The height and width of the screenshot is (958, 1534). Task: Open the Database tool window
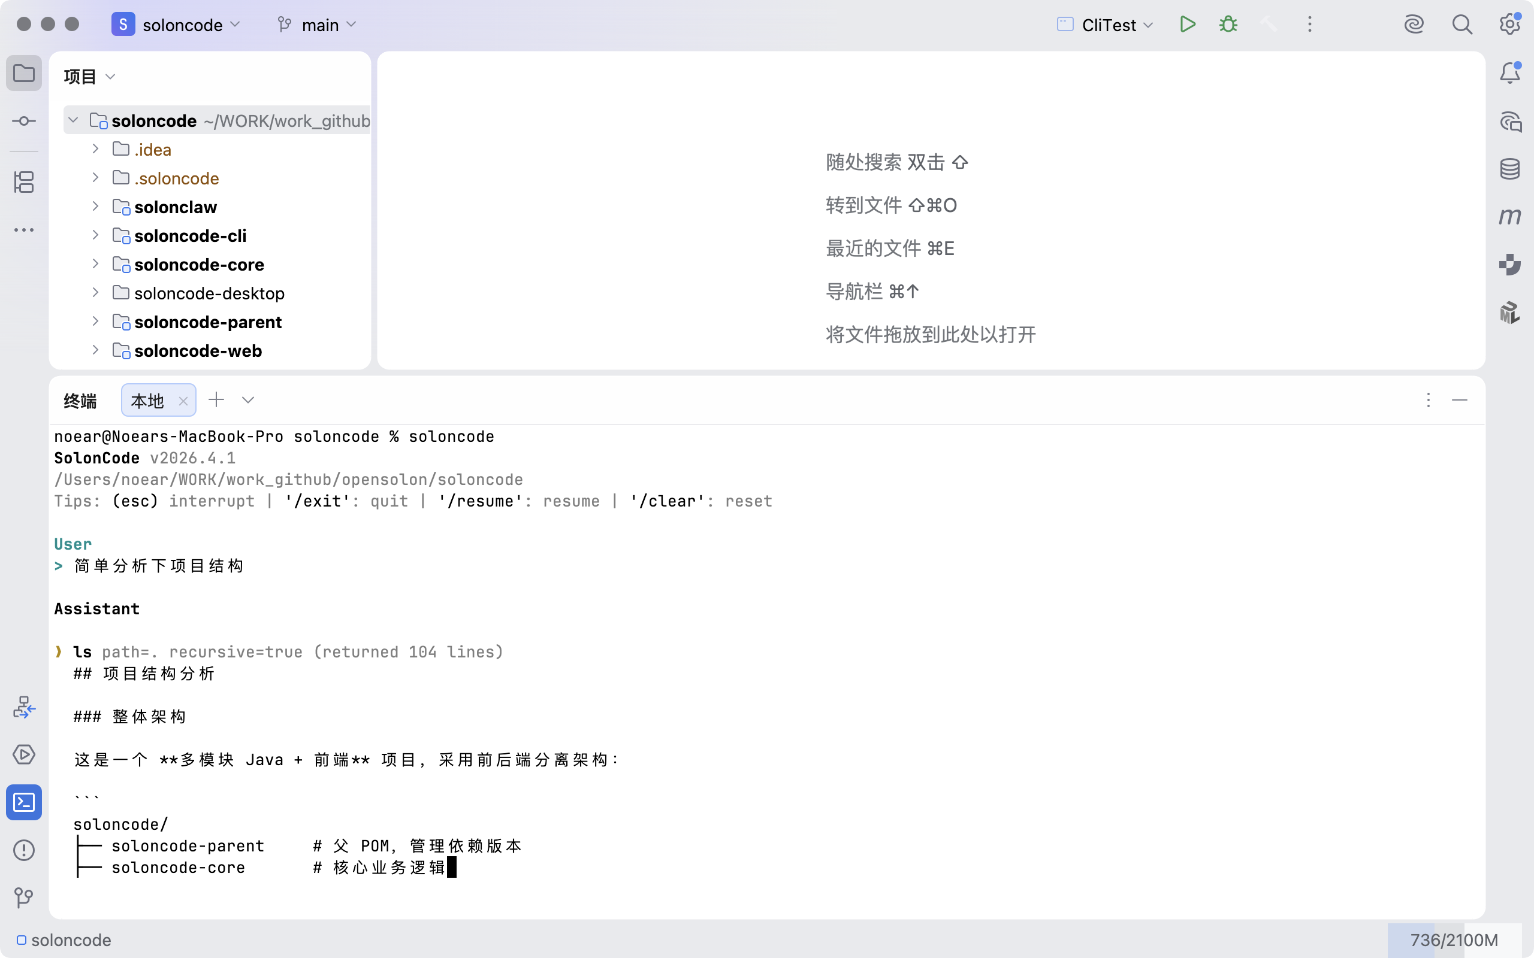pyautogui.click(x=1510, y=169)
